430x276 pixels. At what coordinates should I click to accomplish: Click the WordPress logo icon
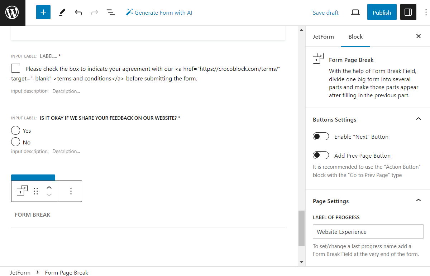pyautogui.click(x=13, y=13)
